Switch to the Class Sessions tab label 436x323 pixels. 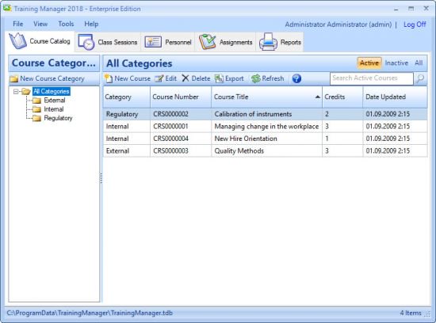tap(117, 42)
